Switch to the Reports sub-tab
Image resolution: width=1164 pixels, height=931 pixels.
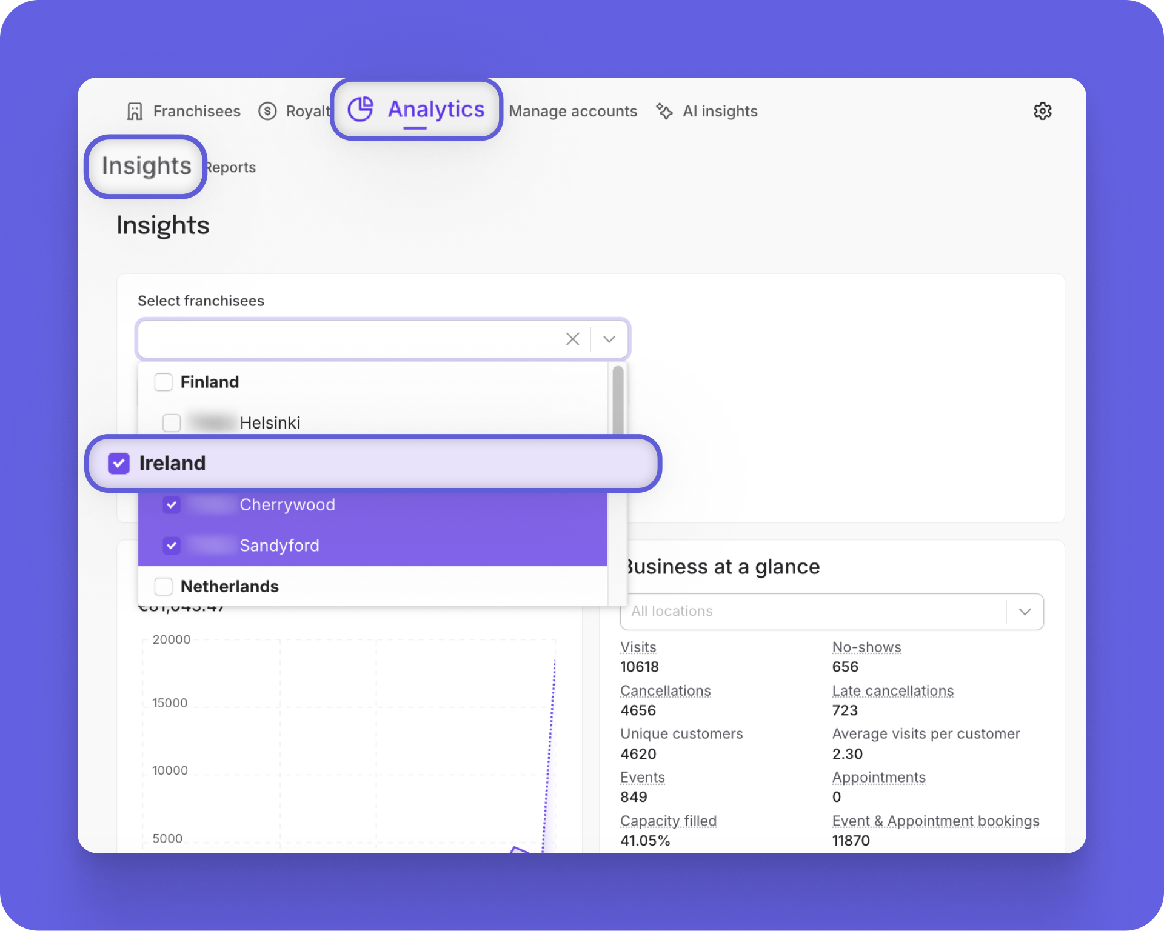click(x=231, y=168)
